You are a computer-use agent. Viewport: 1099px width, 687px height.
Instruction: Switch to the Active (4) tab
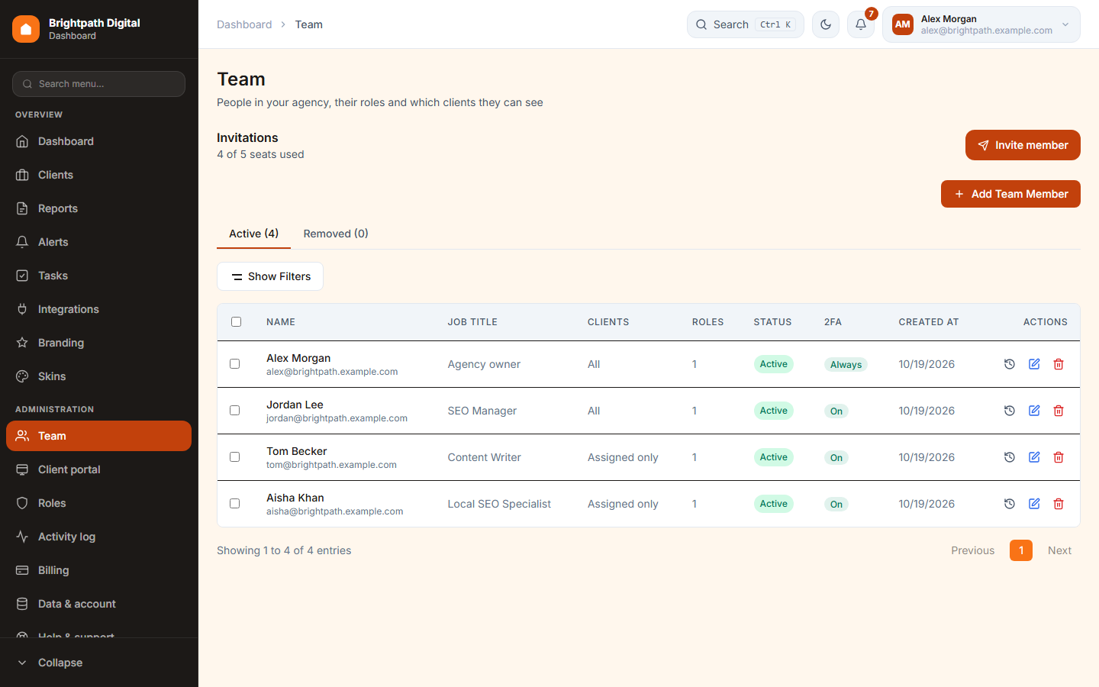(253, 234)
